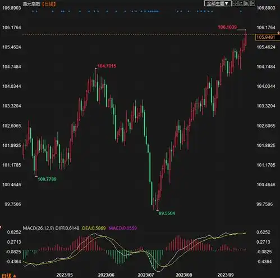The width and height of the screenshot is (280, 278).
Task: Click the DIFF:0.6148 indicator value
Action: pyautogui.click(x=67, y=228)
